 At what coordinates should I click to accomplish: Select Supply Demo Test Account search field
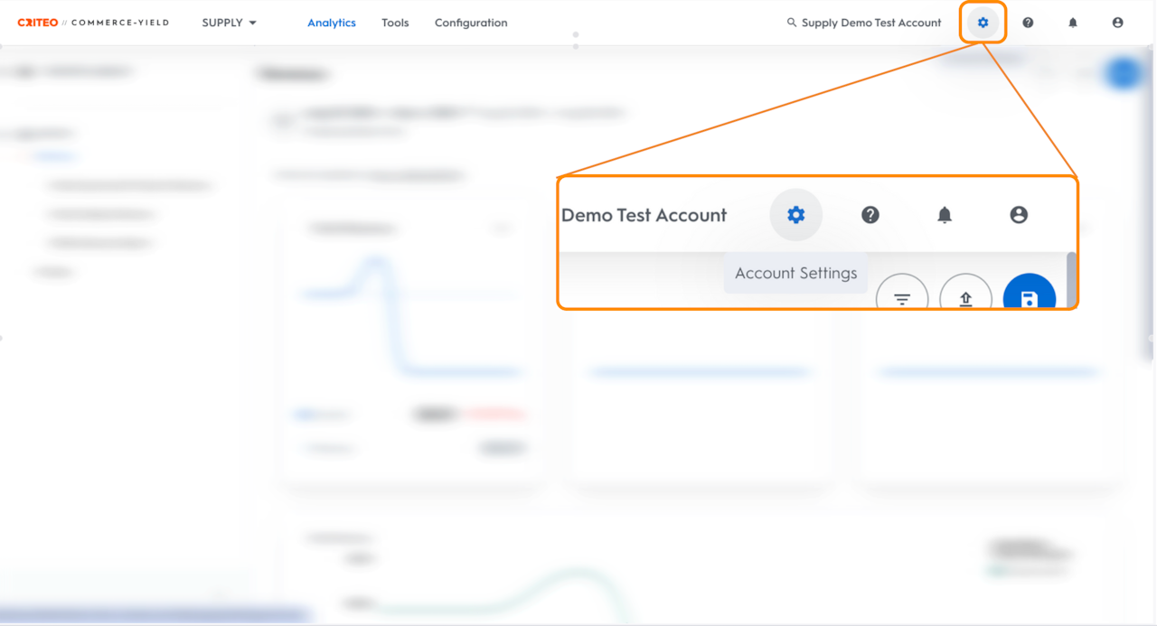coord(864,23)
